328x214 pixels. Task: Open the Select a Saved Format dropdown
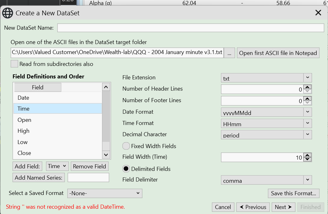tap(105, 193)
